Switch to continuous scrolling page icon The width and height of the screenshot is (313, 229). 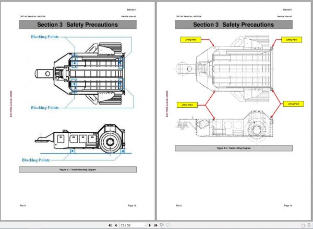tap(309, 225)
